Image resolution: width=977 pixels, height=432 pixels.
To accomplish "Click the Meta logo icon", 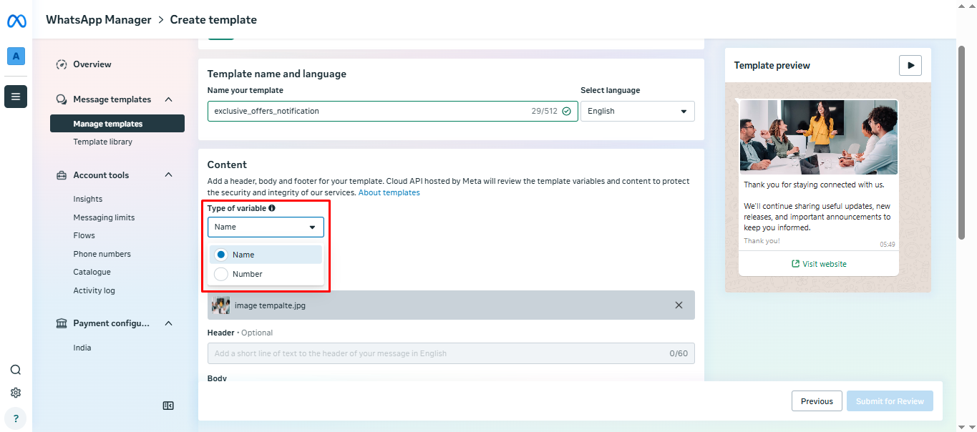I will tap(16, 21).
